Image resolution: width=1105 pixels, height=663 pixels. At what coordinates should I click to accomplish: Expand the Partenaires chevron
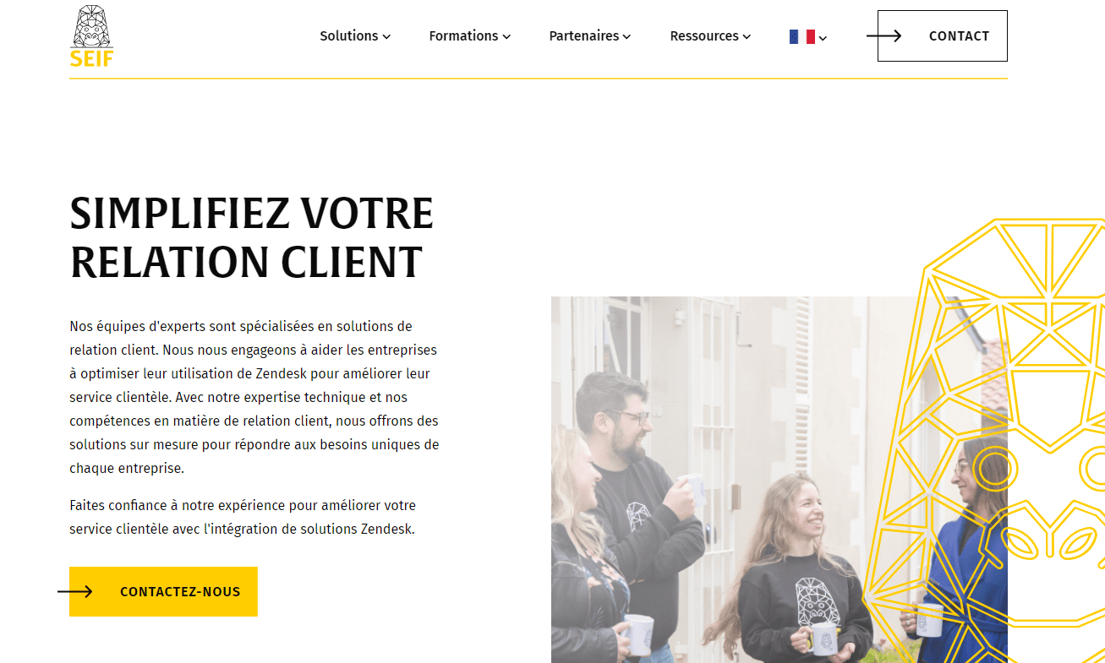626,36
